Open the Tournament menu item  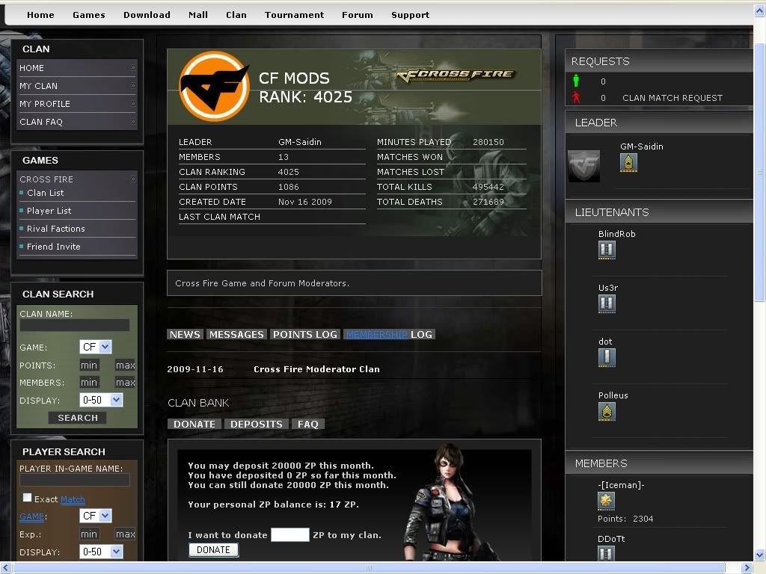coord(294,14)
